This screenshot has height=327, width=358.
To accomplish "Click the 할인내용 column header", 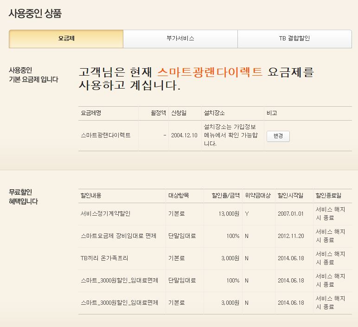I will tap(91, 195).
